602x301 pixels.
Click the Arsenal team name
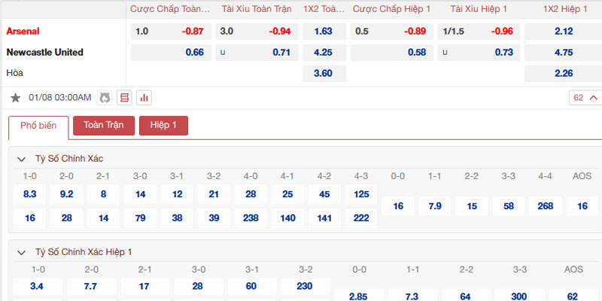[x=23, y=32]
